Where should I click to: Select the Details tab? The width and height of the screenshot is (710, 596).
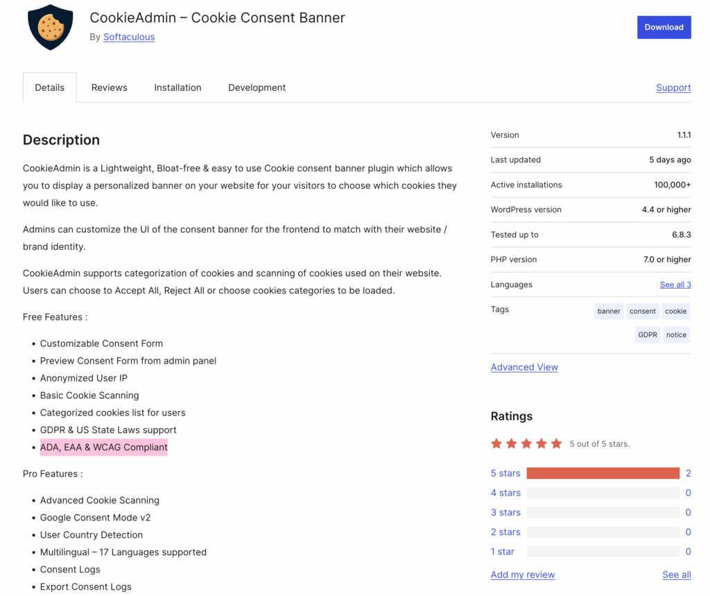(50, 87)
